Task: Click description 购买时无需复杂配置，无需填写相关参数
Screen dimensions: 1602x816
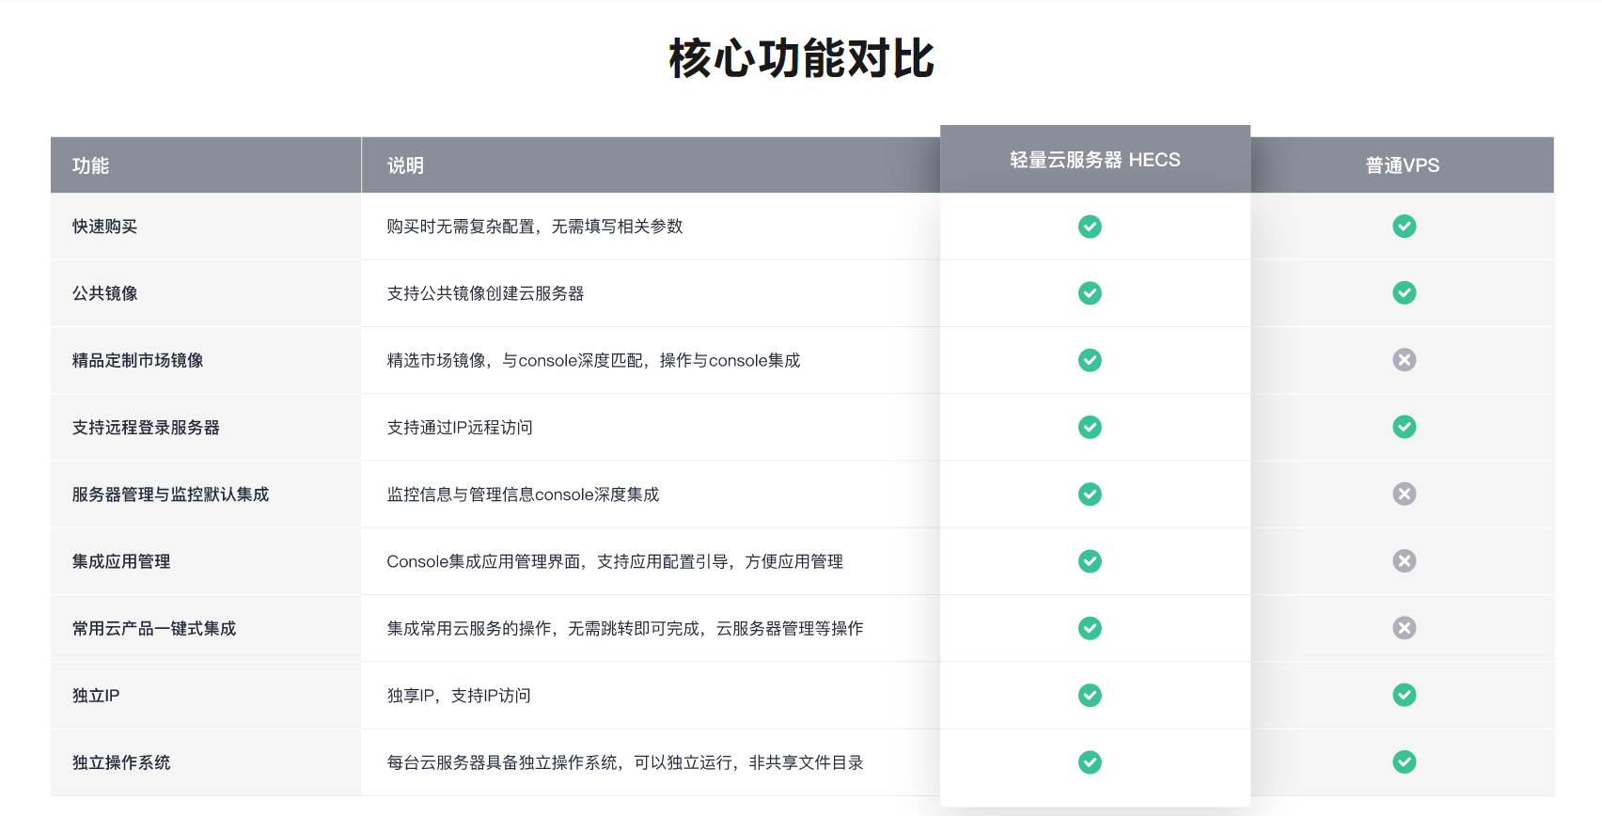Action: point(535,227)
